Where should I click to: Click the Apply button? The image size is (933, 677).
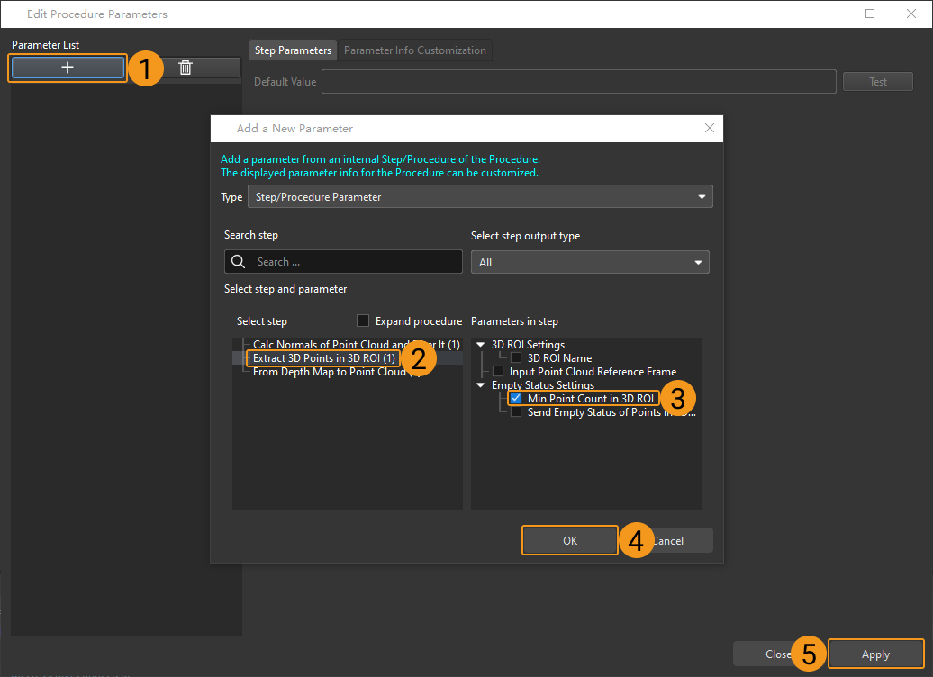tap(875, 654)
